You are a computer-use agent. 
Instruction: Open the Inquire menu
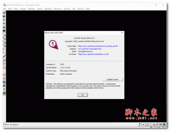[x=80, y=9]
